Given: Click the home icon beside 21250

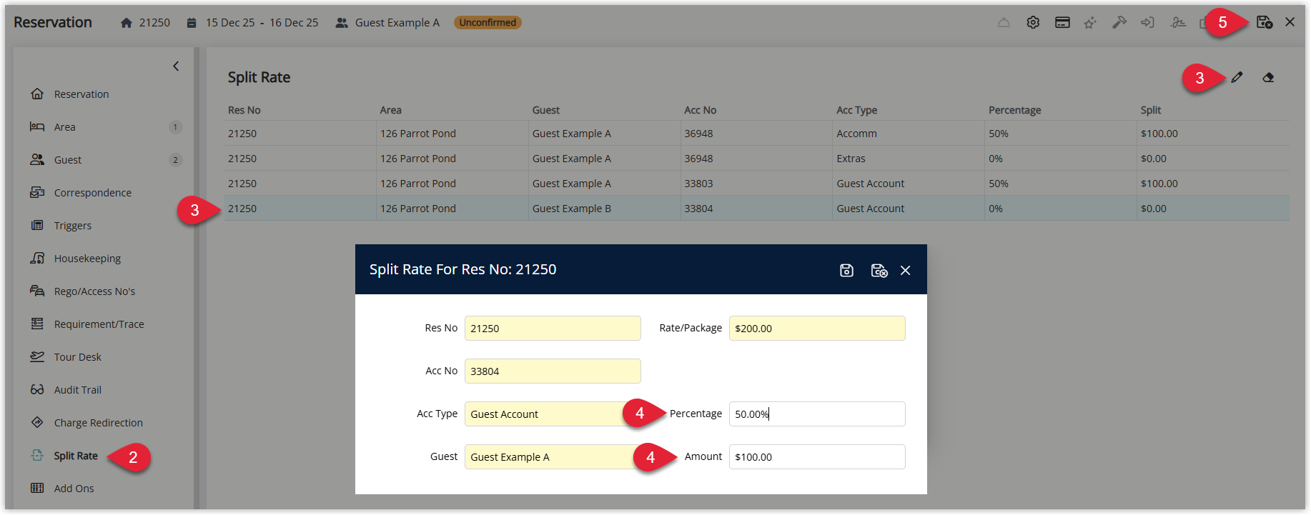Looking at the screenshot, I should click(127, 23).
